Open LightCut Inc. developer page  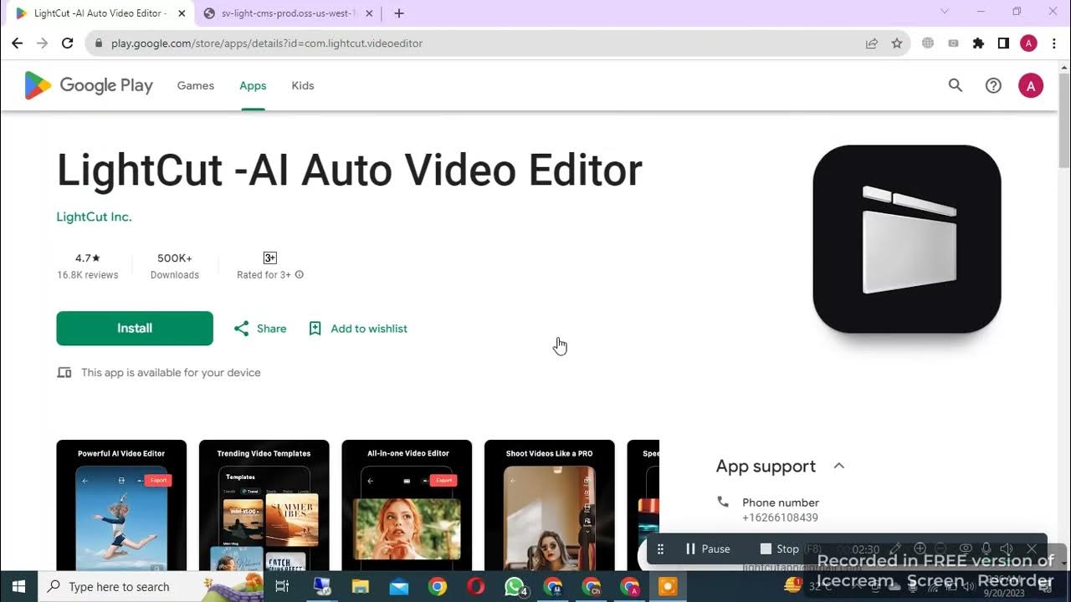[94, 217]
